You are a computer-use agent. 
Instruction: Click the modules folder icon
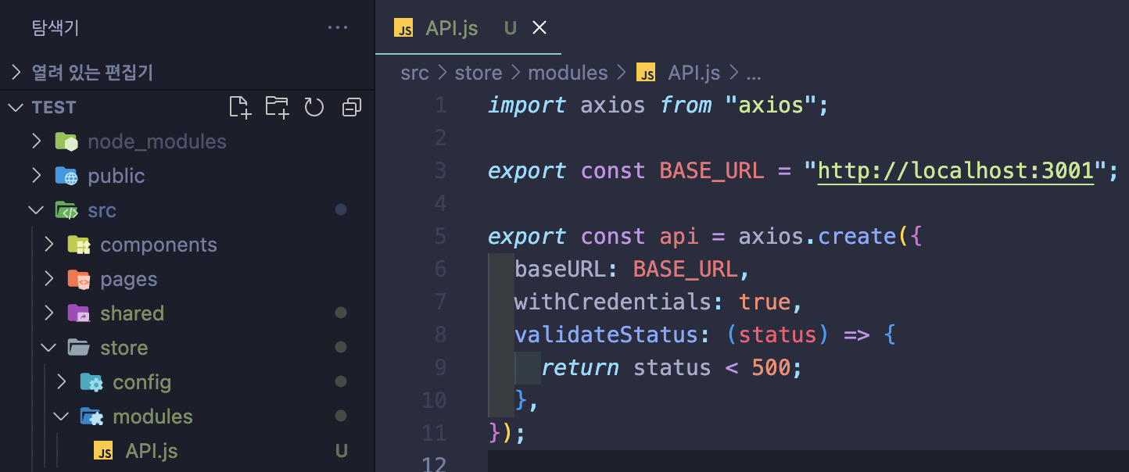click(91, 417)
